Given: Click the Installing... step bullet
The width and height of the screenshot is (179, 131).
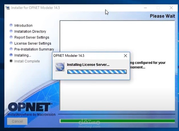Looking at the screenshot, I should 11,55.
